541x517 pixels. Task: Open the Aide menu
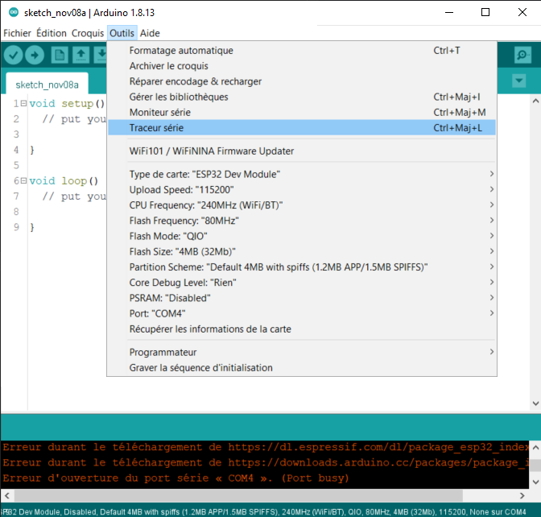tap(150, 33)
